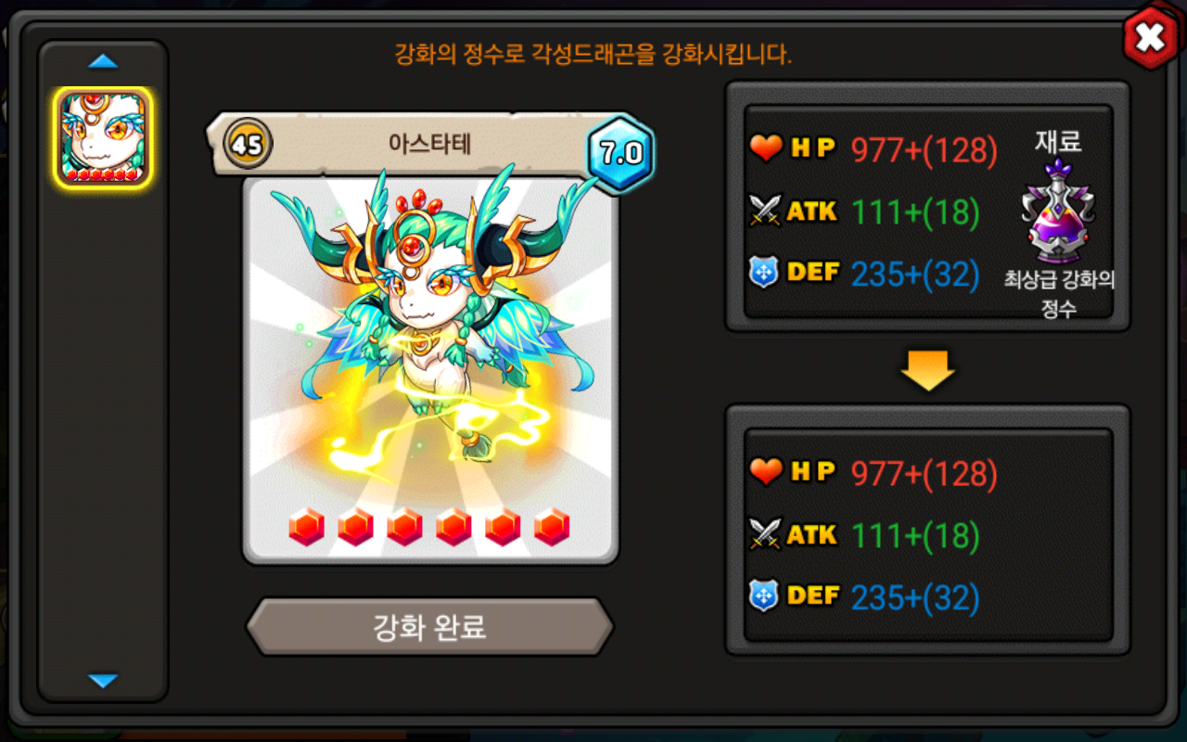Click the 재료 material label

[x=1058, y=142]
